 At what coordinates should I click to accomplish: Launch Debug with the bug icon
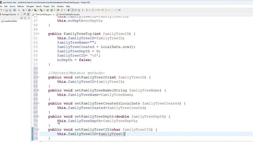tap(24, 10)
